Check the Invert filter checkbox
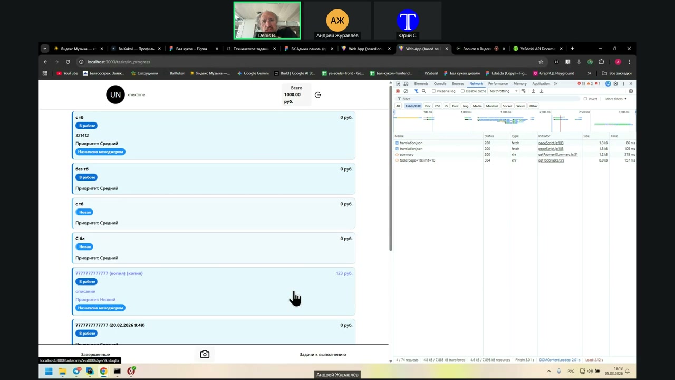The image size is (675, 380). [585, 99]
